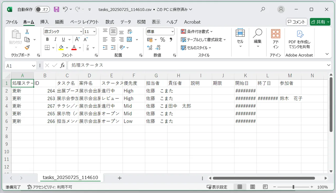Increase decimal places

150,47
